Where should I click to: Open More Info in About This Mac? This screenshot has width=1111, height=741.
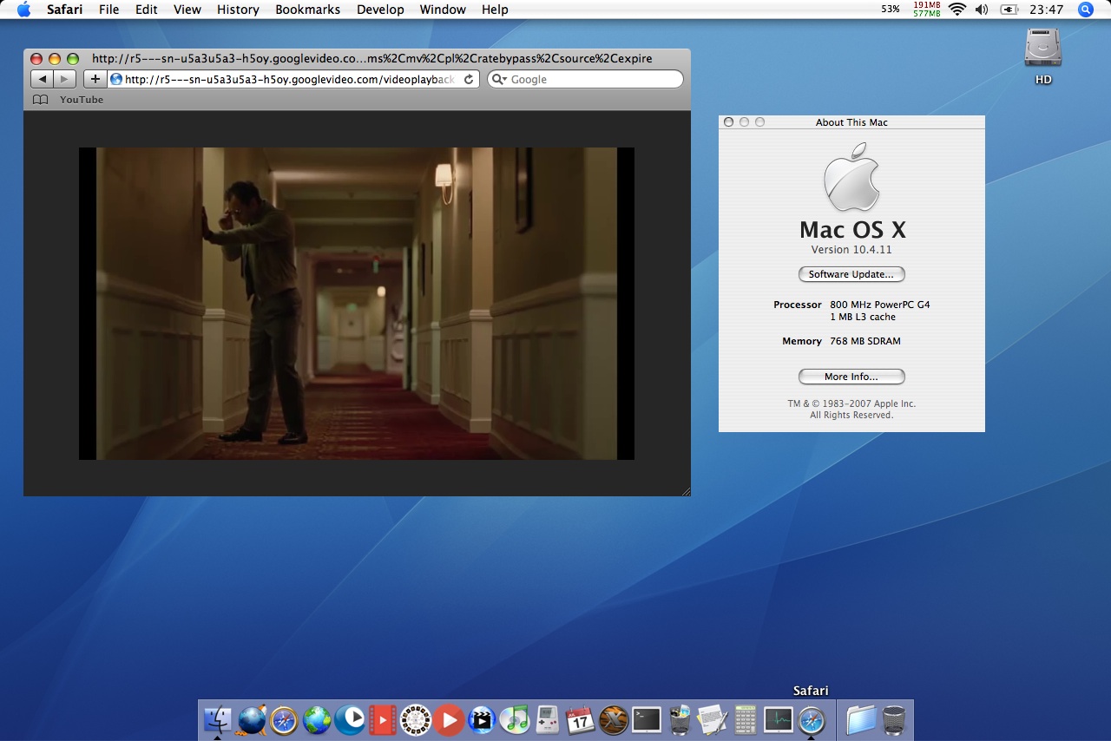(x=851, y=377)
